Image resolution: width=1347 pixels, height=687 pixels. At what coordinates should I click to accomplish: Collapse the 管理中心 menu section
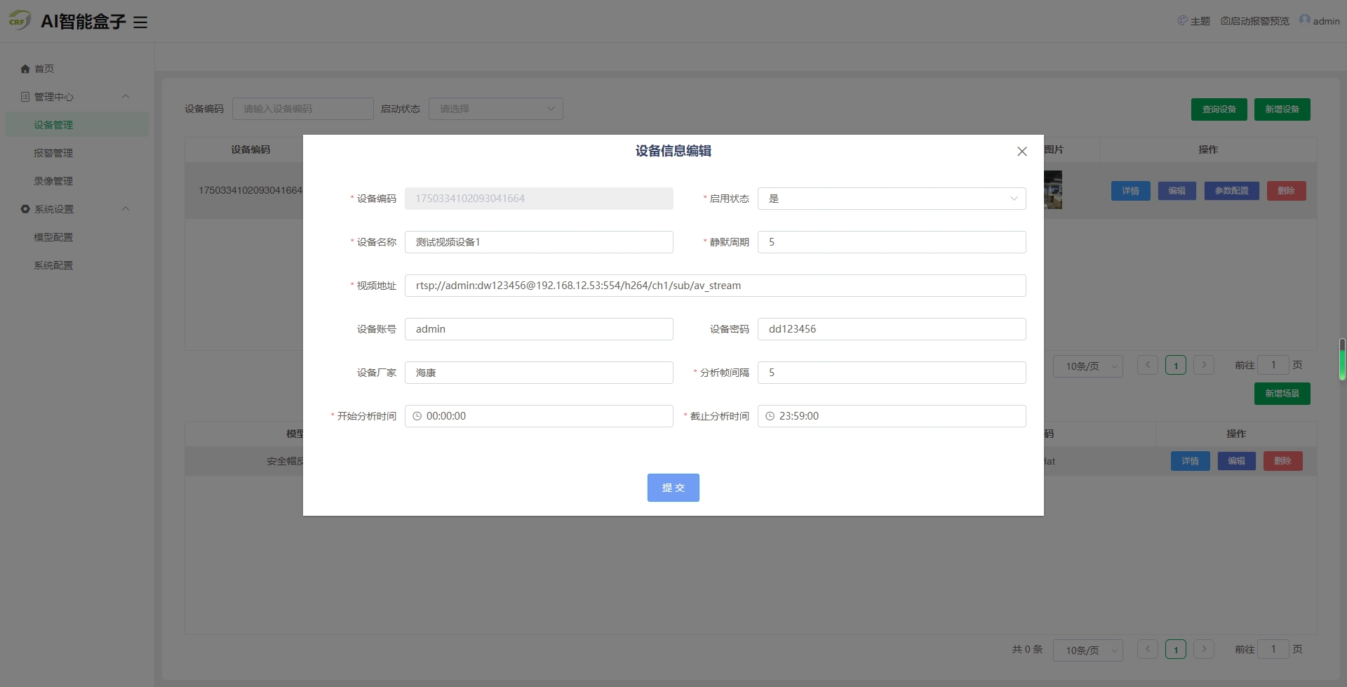(126, 97)
